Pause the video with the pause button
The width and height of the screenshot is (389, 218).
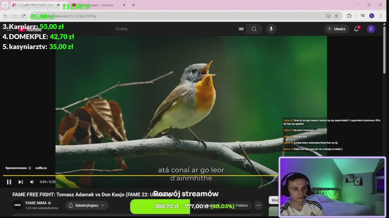click(9, 182)
